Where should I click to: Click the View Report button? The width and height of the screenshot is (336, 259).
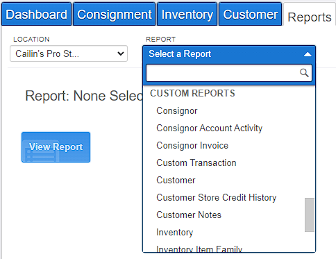[x=56, y=147]
